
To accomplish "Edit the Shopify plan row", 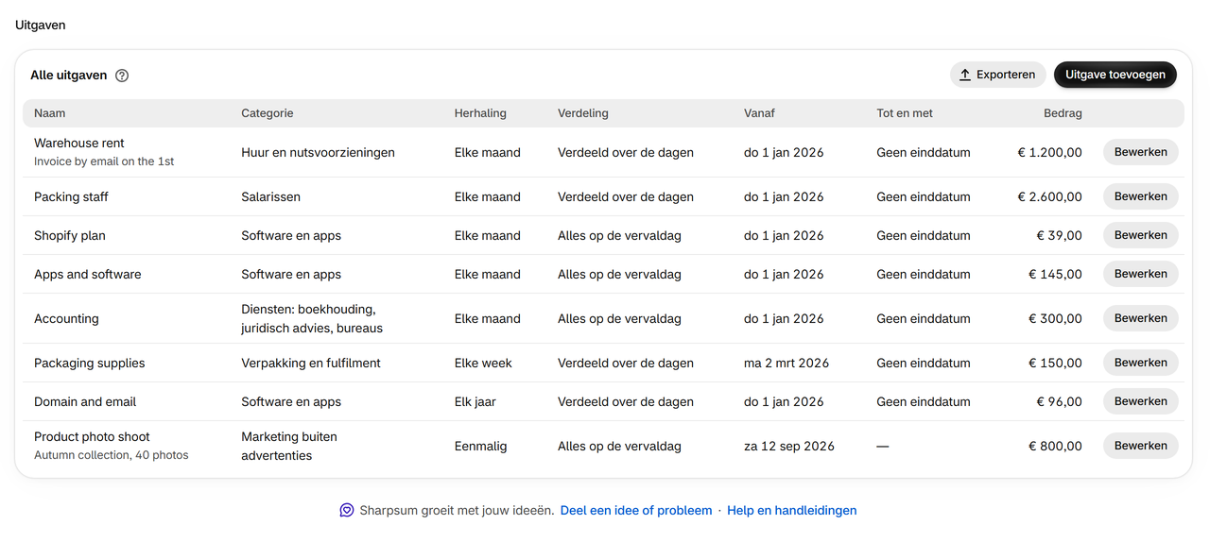I will click(x=1141, y=235).
